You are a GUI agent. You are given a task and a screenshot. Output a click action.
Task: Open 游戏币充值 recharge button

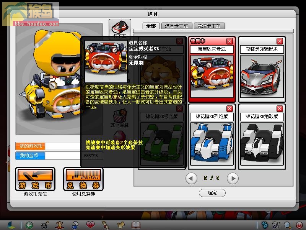click(35, 179)
